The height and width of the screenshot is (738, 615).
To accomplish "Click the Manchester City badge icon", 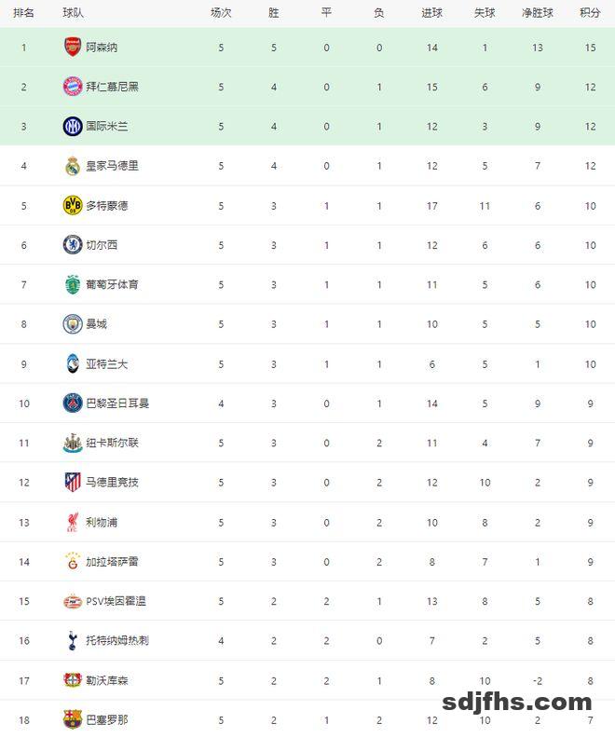I will click(x=73, y=324).
